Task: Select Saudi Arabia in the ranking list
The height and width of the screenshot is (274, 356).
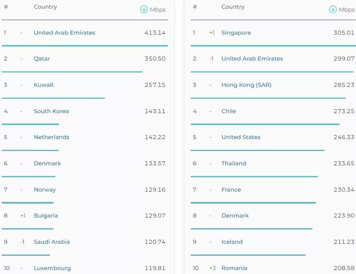Action: [52, 242]
